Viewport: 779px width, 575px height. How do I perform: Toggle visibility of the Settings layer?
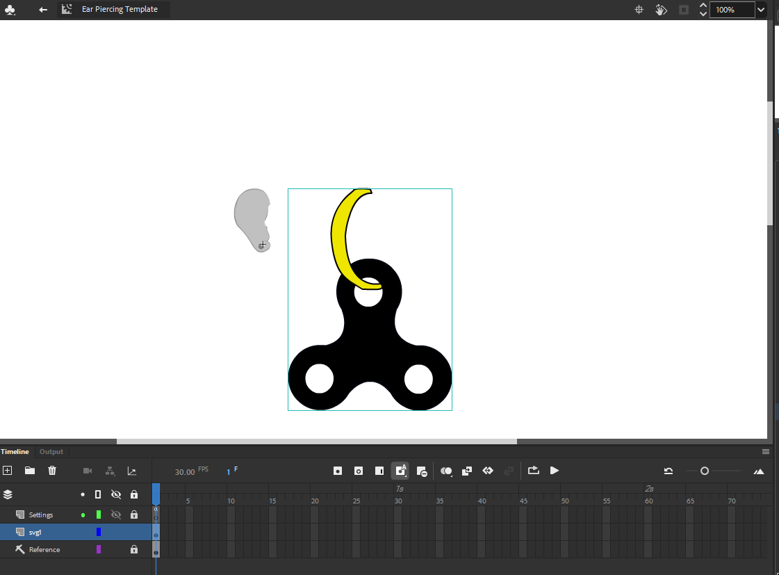point(116,515)
